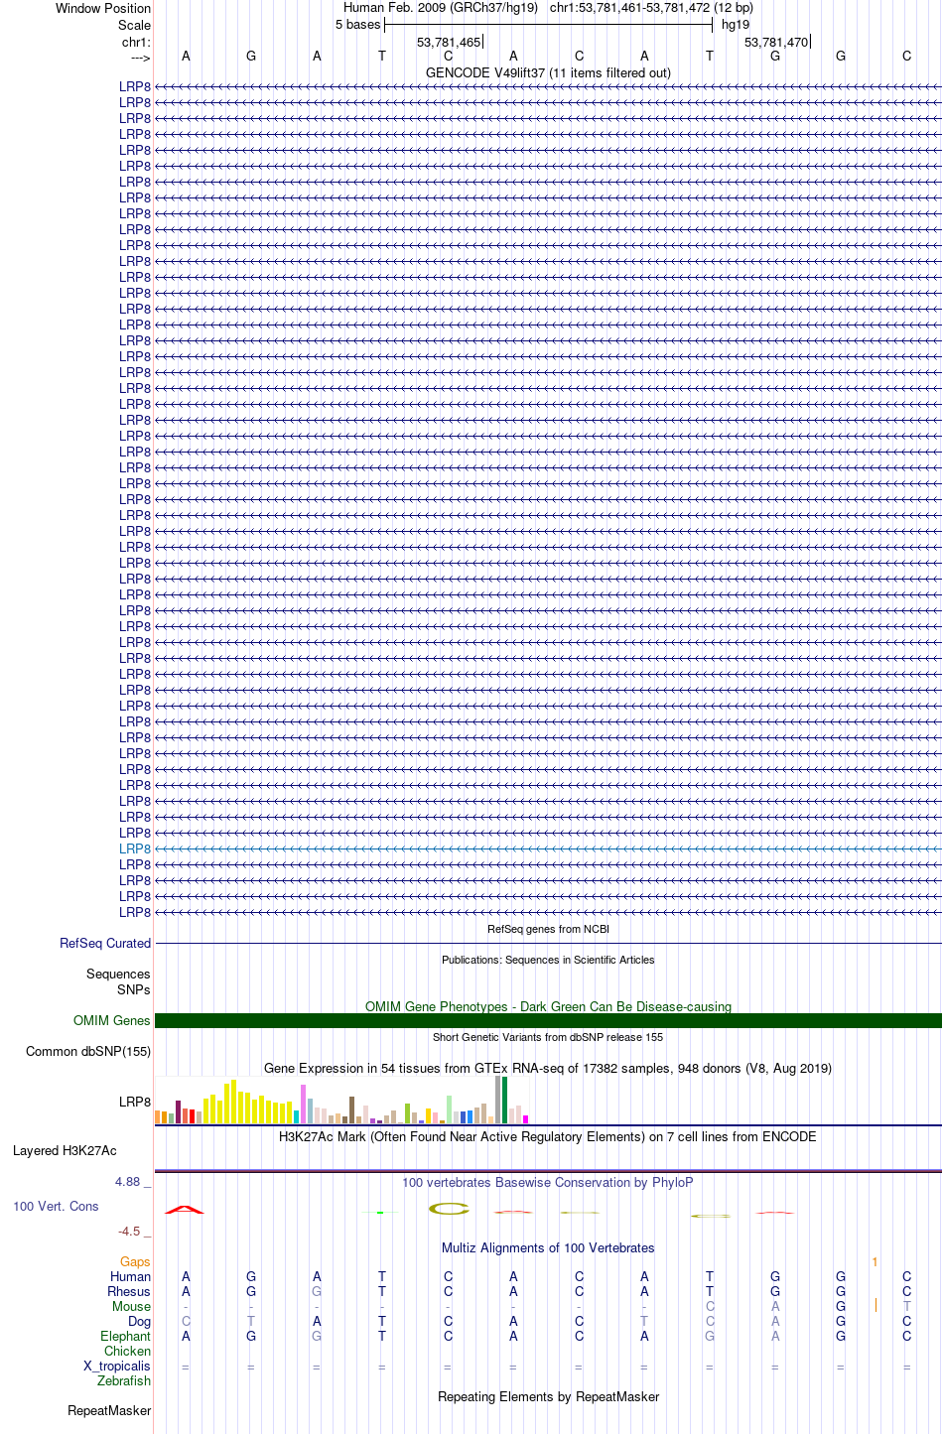The width and height of the screenshot is (943, 1434).
Task: Click the ---> strand direction arrow label
Action: point(141,59)
